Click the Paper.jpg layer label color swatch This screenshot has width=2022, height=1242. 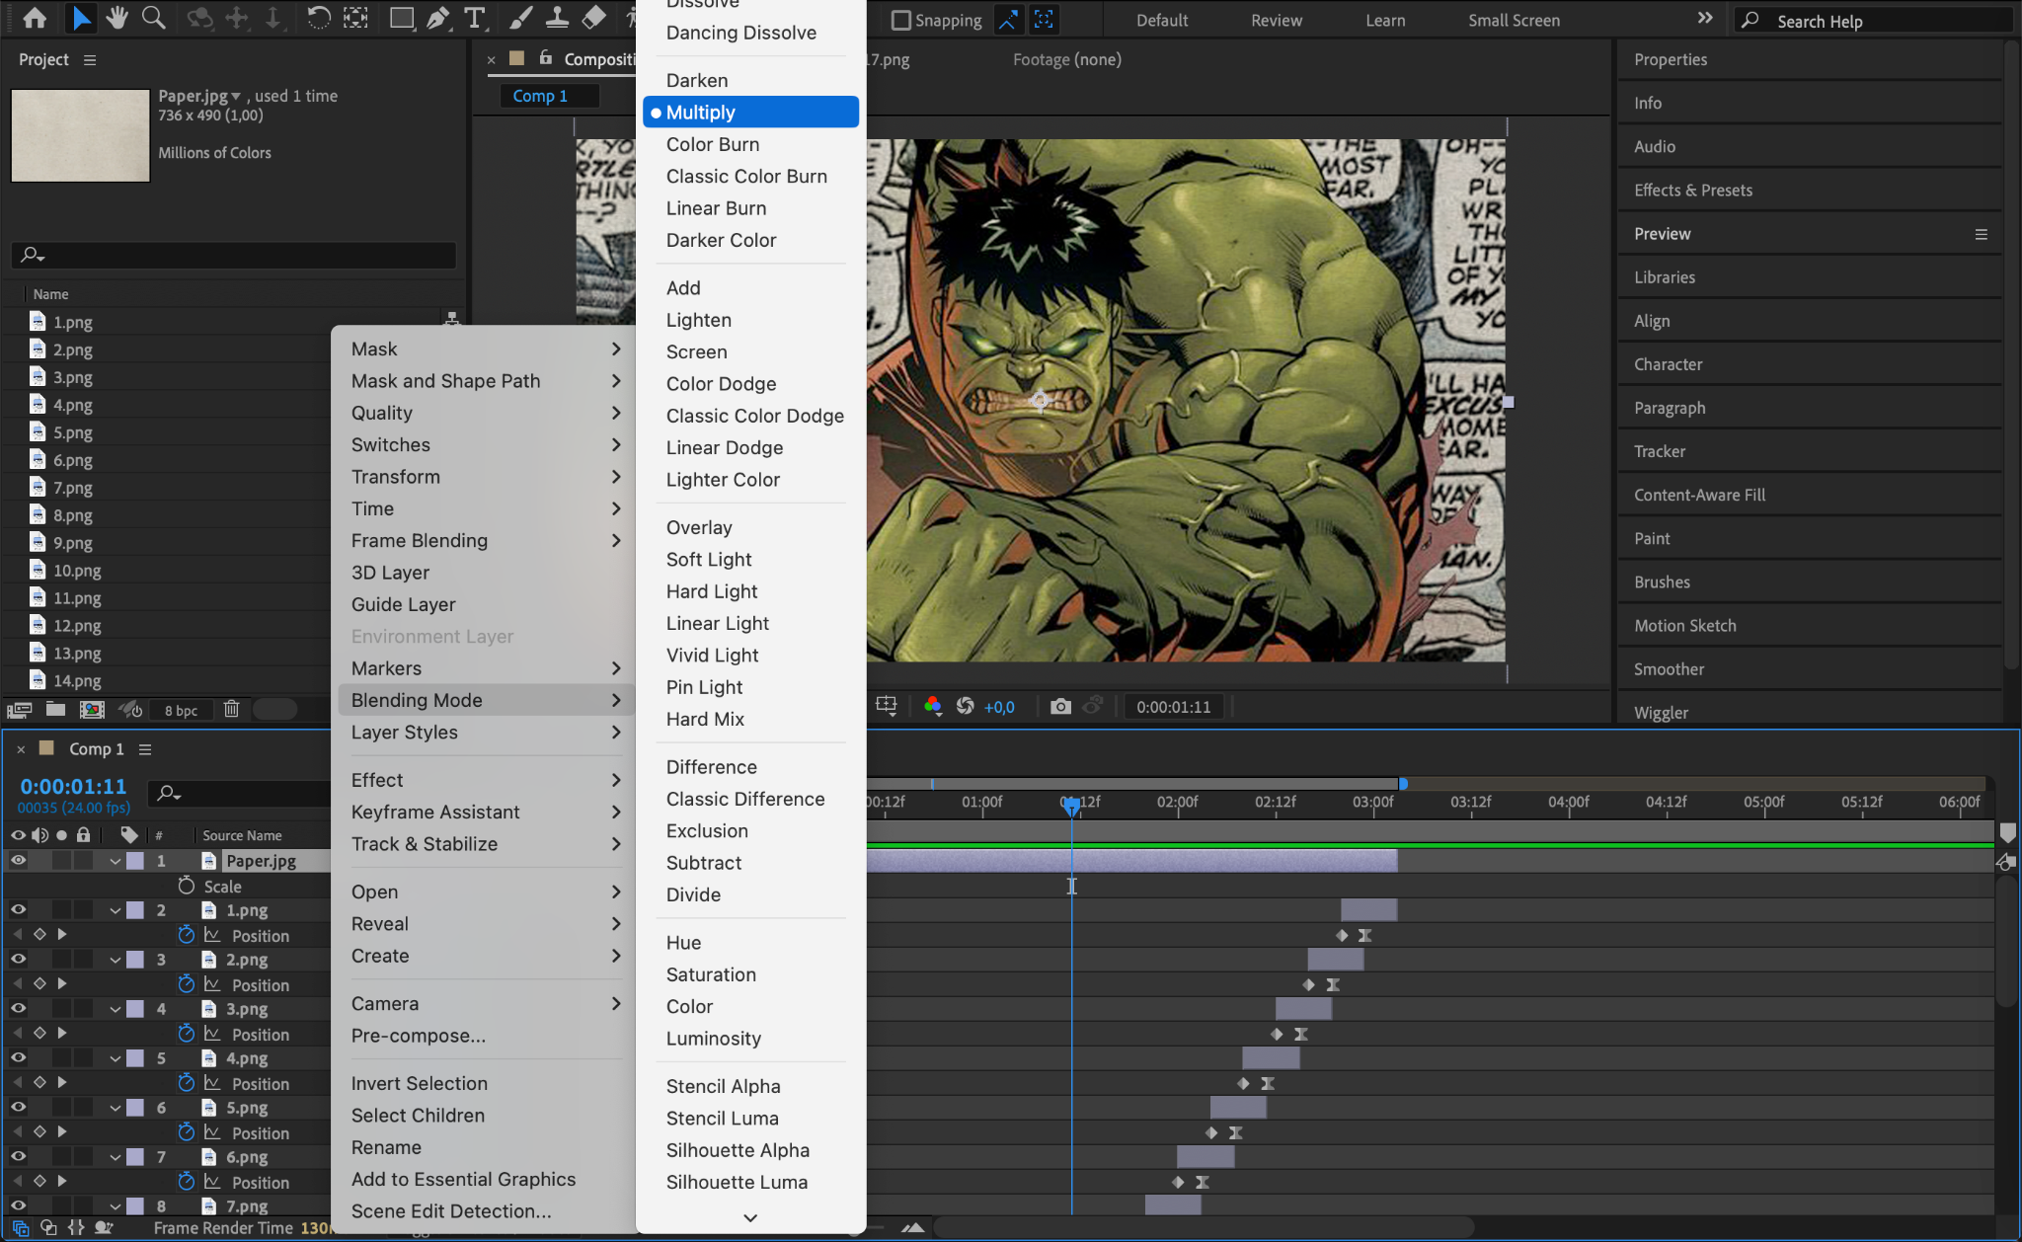click(x=135, y=861)
